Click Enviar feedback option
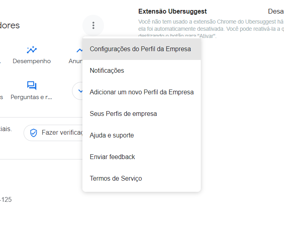284x233 pixels. pos(142,157)
